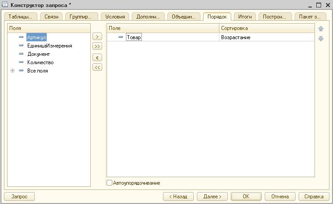Click the add field (>) arrow button
The image size is (333, 204).
coord(97,37)
